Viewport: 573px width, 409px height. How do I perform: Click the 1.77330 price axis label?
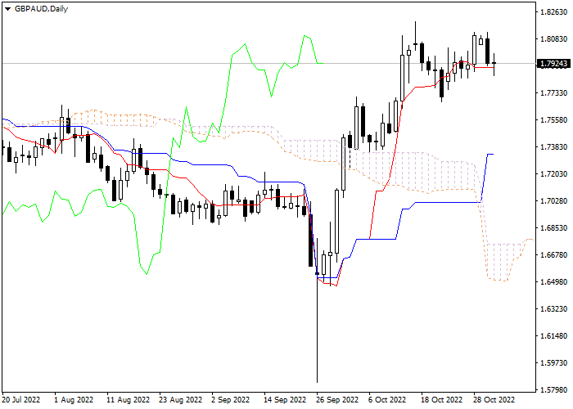pos(553,93)
